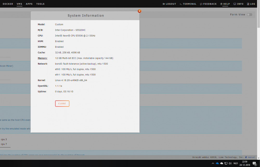Select the CPU value "Intel® Xeon® CPU E5506 @ 2.13GHz"
This screenshot has height=167, width=260.
(75, 36)
